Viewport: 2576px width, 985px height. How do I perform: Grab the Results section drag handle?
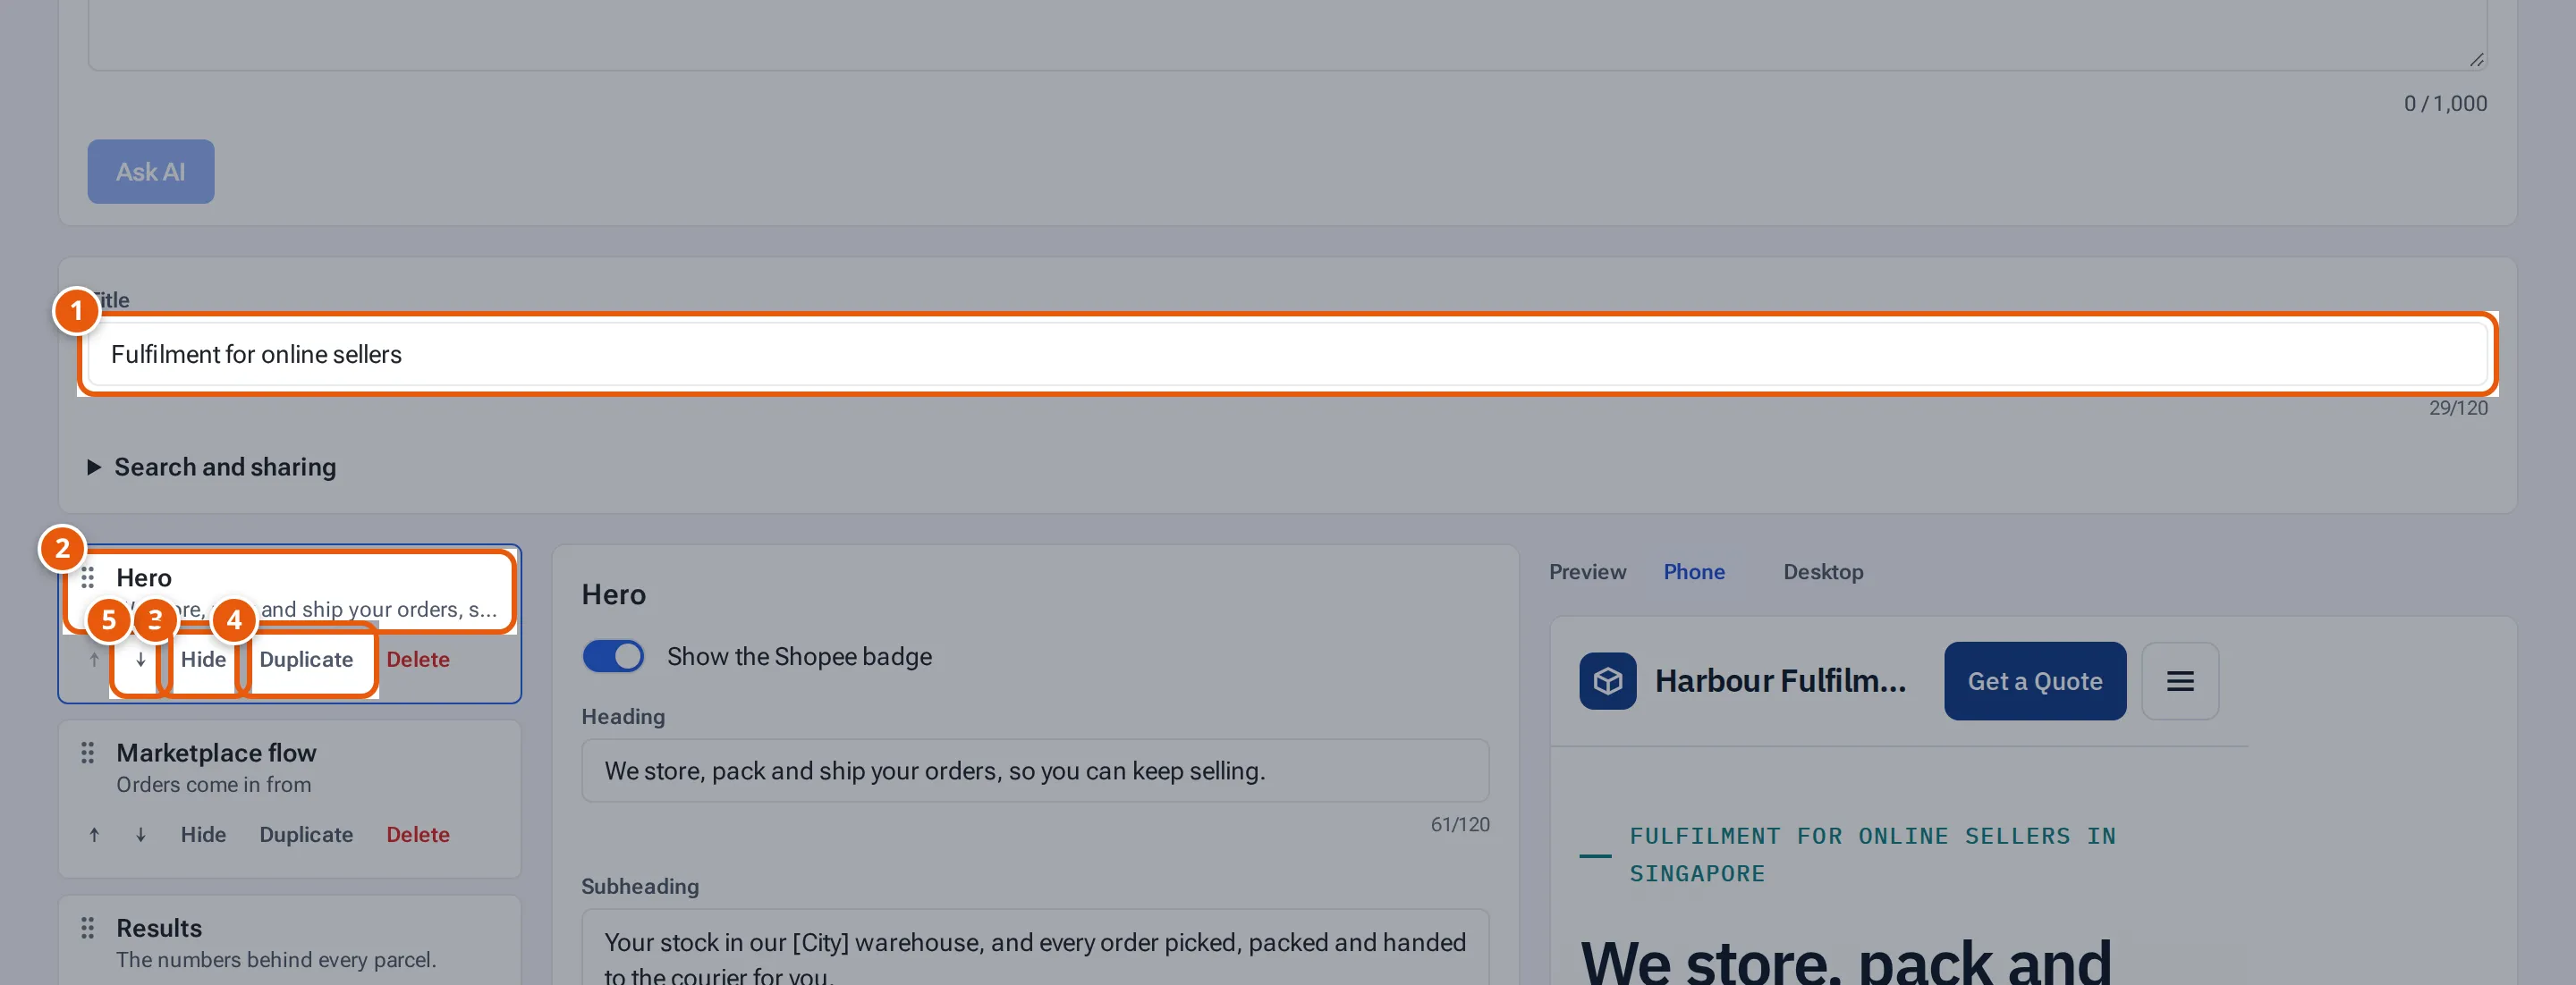coord(88,928)
